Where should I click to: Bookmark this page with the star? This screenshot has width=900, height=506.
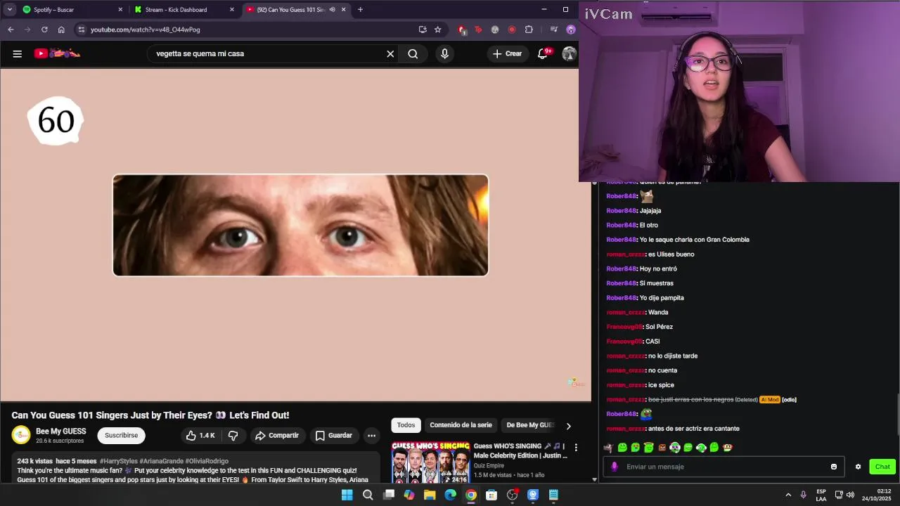point(438,30)
